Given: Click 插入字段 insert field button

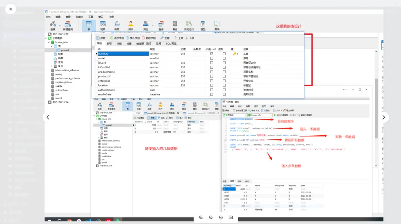Looking at the screenshot, I should pyautogui.click(x=133, y=38).
